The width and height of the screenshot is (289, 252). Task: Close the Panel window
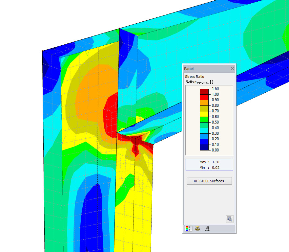click(x=233, y=68)
